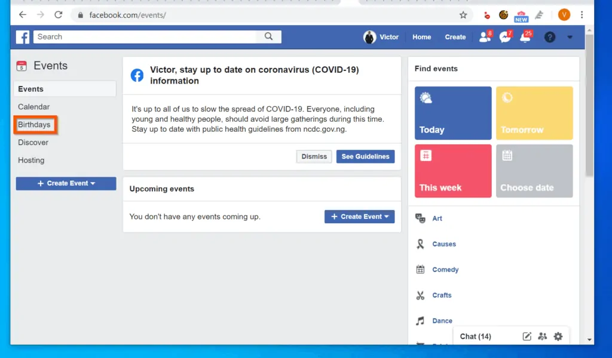
Task: Click Create in top bar
Action: click(455, 37)
